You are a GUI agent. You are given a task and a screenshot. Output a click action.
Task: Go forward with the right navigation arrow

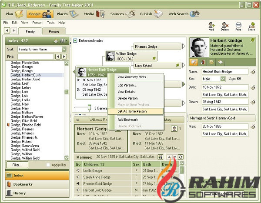14,30
